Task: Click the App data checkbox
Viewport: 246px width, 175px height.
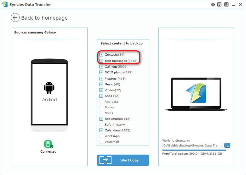Action: coord(101,102)
